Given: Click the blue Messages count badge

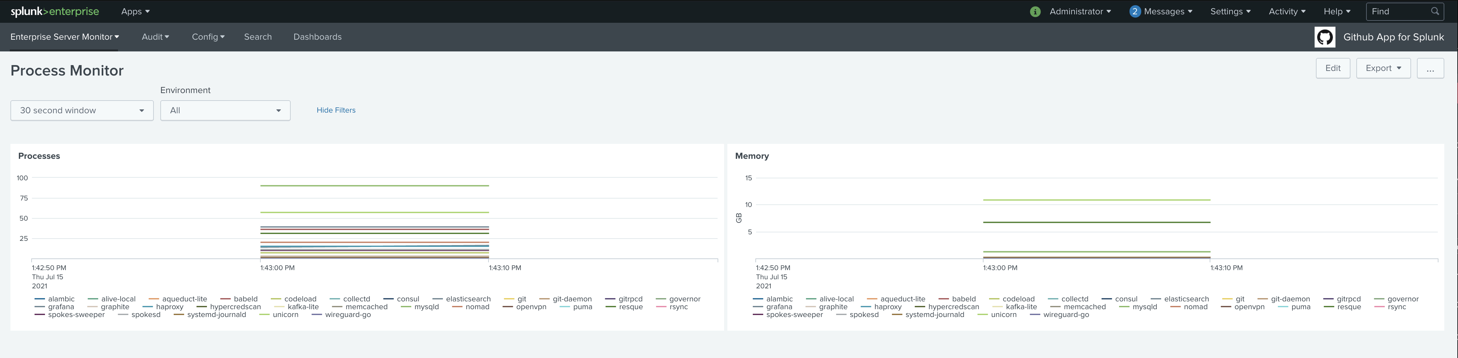Looking at the screenshot, I should click(1134, 11).
